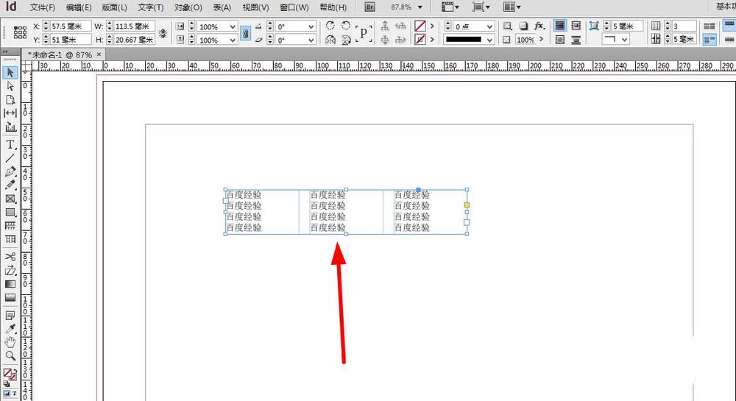Open the Rotation Angle dropdown
Image resolution: width=736 pixels, height=401 pixels.
coord(311,26)
